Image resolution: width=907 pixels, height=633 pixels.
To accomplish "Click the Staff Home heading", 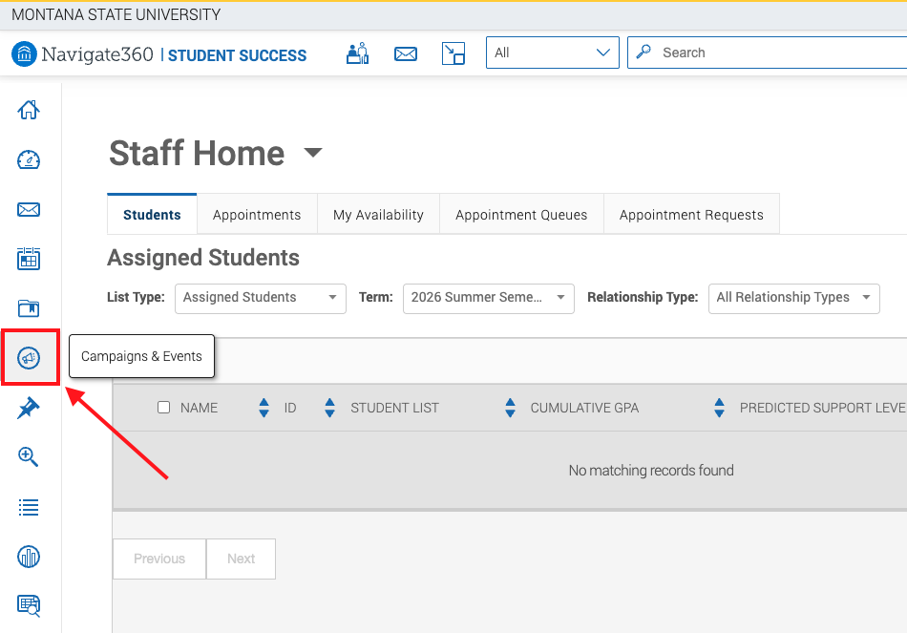I will [197, 153].
